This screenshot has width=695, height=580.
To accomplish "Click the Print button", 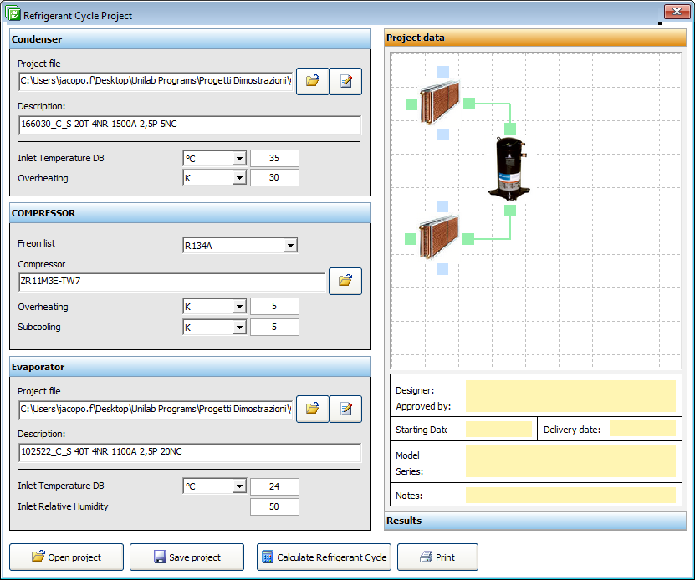I will coord(437,557).
